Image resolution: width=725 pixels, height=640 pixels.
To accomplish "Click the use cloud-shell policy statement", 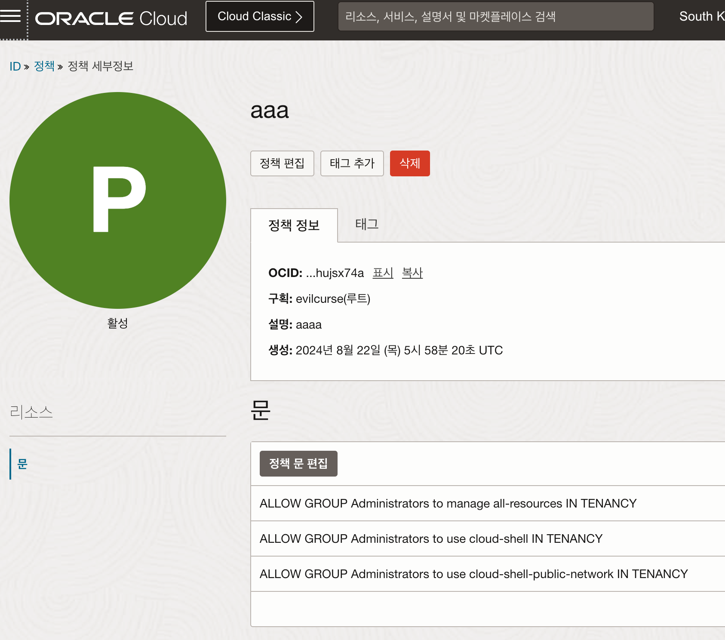I will 431,538.
